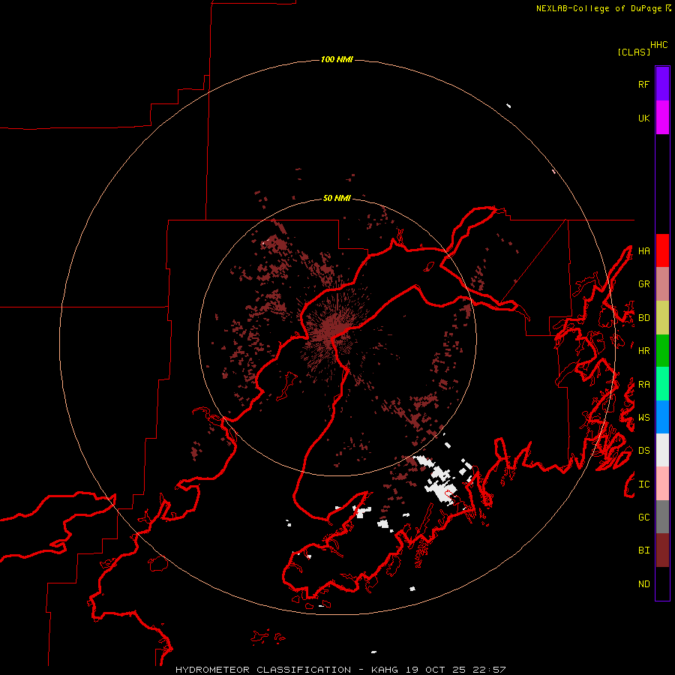Image resolution: width=675 pixels, height=675 pixels.
Task: Select the GC gray legend swatch
Action: coord(662,517)
